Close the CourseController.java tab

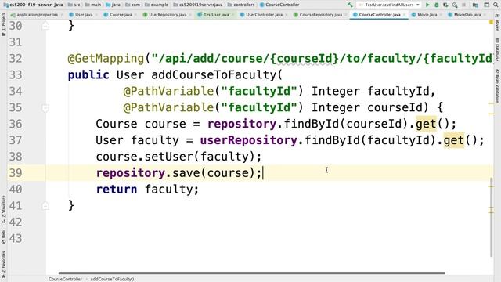(x=404, y=15)
